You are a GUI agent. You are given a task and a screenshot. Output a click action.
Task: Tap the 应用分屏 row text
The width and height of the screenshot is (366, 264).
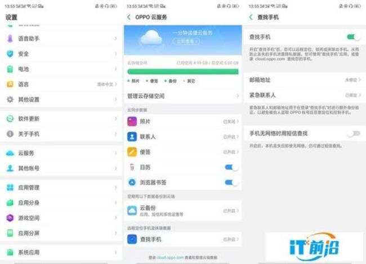coord(29,233)
